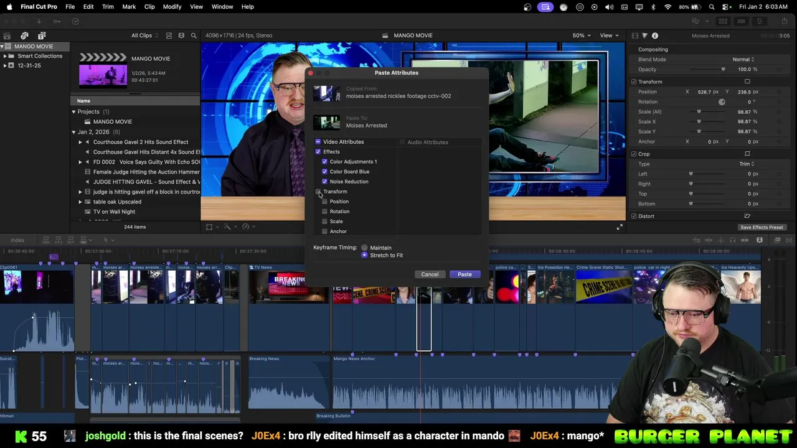Viewport: 797px width, 448px height.
Task: Open the File menu
Action: tap(70, 7)
